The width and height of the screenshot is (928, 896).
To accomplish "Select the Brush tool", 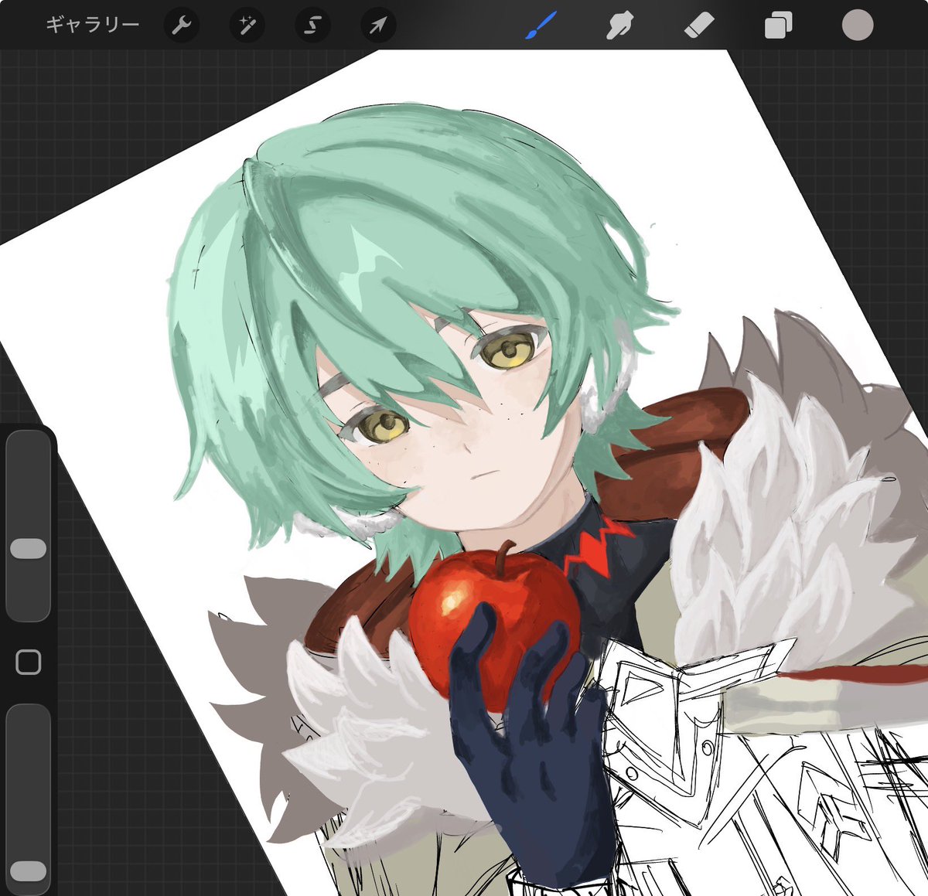I will tap(541, 26).
